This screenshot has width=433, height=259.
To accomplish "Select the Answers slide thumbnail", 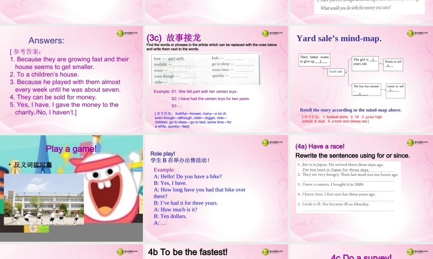I will tap(71, 80).
